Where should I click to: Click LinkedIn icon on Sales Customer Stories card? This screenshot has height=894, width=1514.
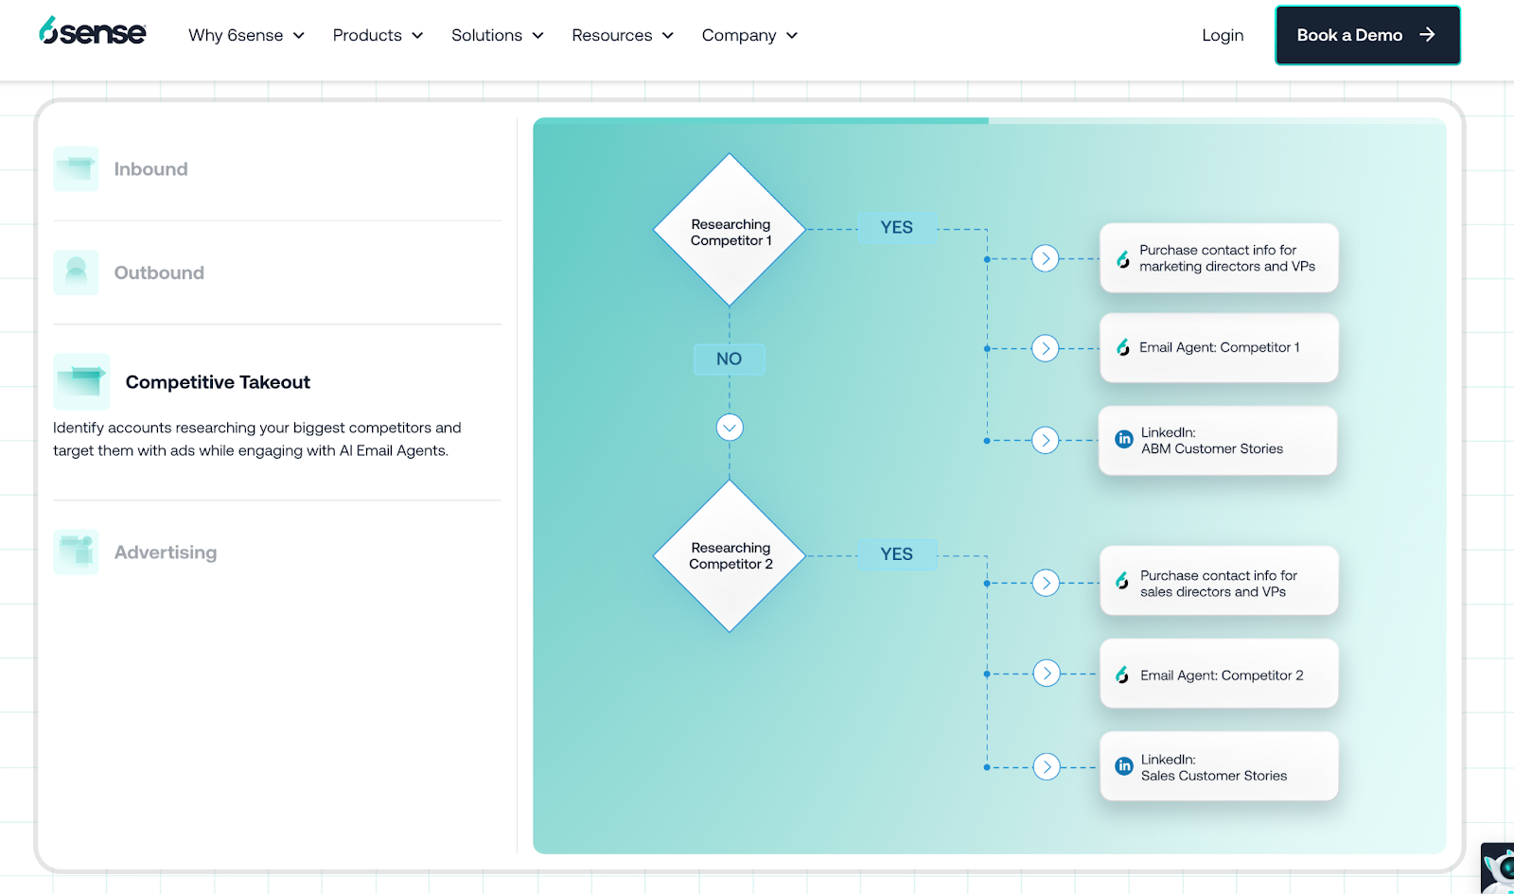[x=1123, y=766]
